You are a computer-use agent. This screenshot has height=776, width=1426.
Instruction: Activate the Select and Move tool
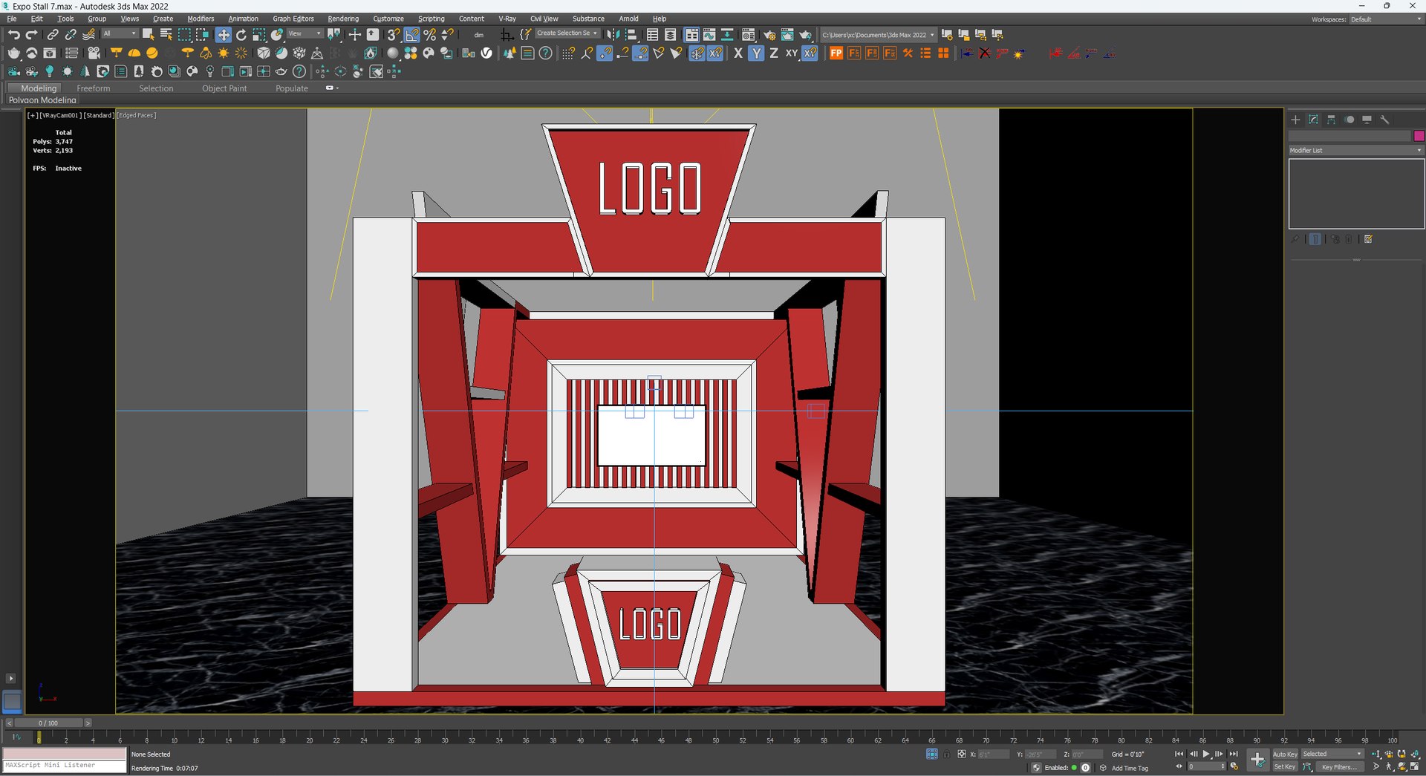pos(223,35)
